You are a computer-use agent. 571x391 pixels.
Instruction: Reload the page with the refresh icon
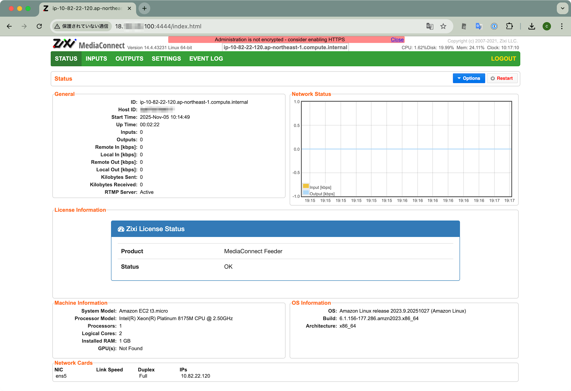[x=39, y=26]
